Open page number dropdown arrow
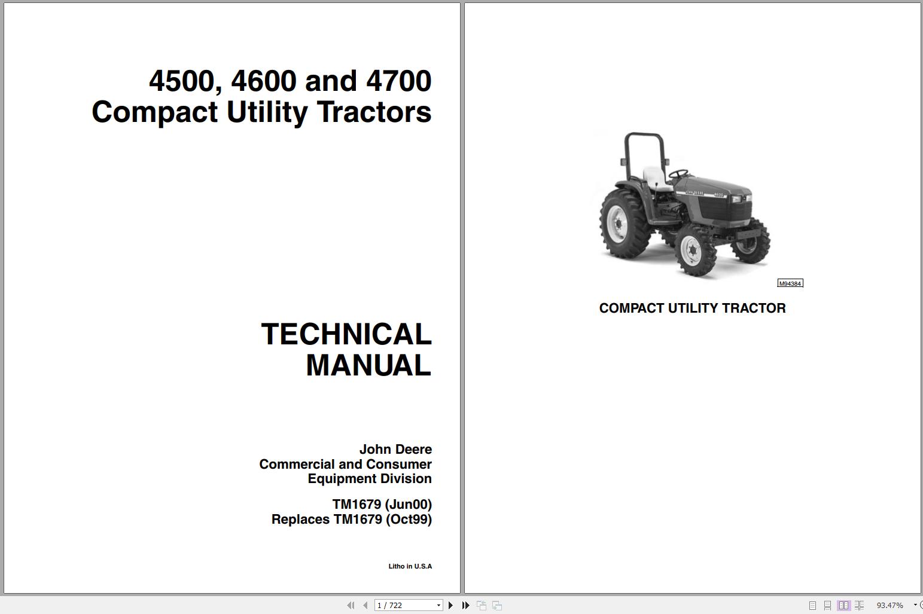 coord(438,606)
